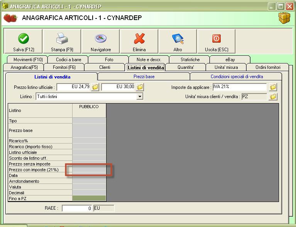Select the Clienti tab
Screen dimensions: 296x227
(x=105, y=67)
